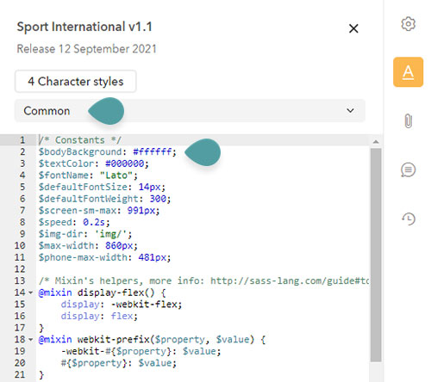Screen dimensions: 431x382
Task: Open the Common dropdown
Action: (190, 111)
